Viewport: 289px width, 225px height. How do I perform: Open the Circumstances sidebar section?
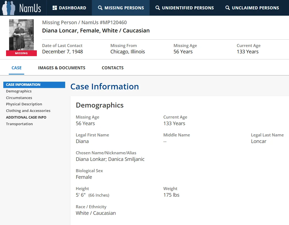(x=19, y=98)
